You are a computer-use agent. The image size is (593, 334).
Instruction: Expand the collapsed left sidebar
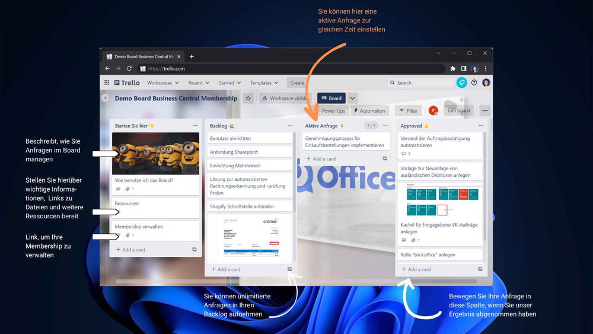coord(106,98)
